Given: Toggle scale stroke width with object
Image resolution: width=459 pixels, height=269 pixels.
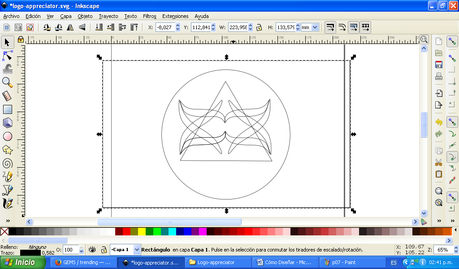Looking at the screenshot, I should click(330, 27).
